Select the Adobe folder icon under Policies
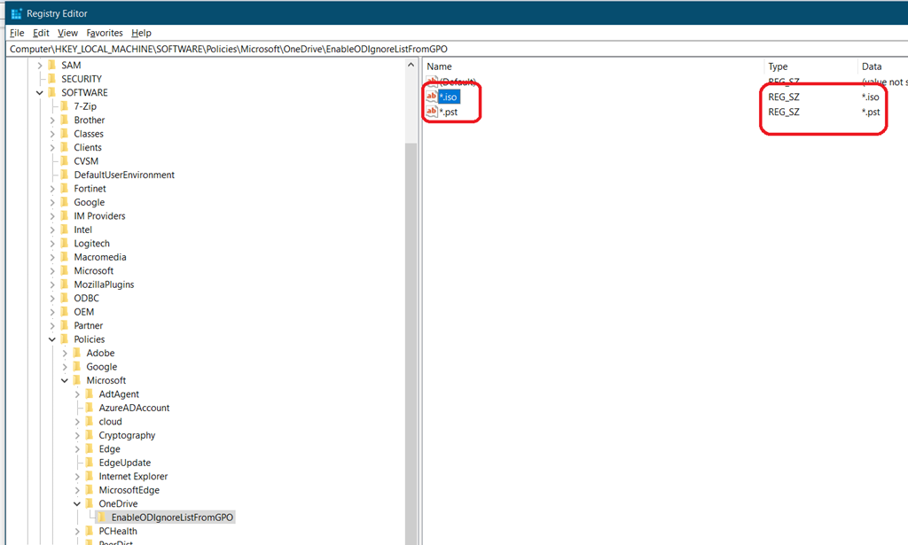908x545 pixels. (x=78, y=353)
